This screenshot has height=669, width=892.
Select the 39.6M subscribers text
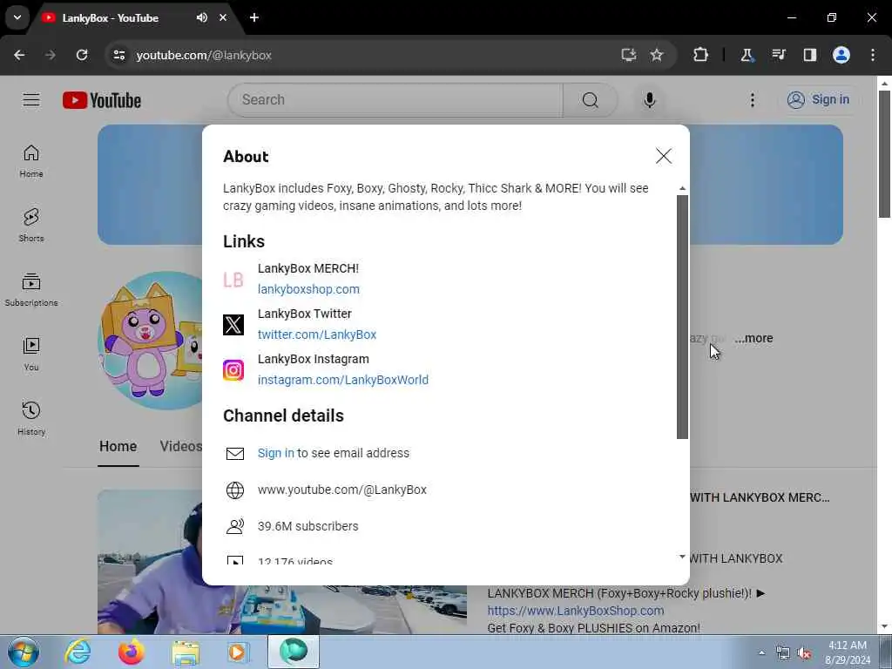307,526
